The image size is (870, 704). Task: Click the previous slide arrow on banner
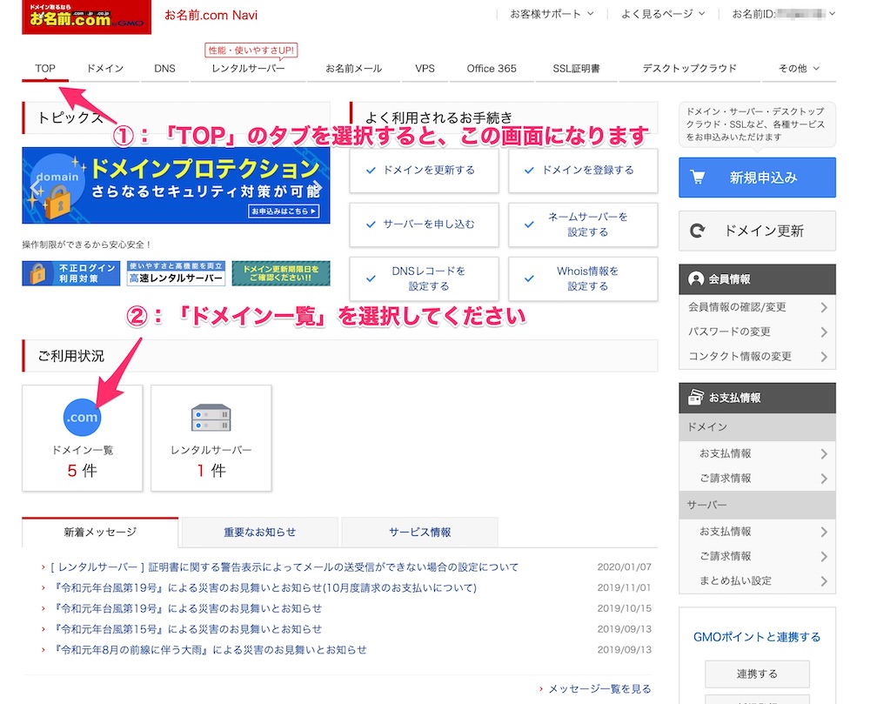[35, 187]
